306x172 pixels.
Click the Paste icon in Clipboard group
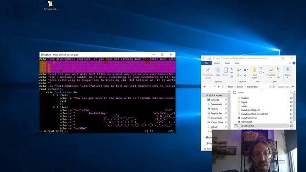tap(226, 70)
